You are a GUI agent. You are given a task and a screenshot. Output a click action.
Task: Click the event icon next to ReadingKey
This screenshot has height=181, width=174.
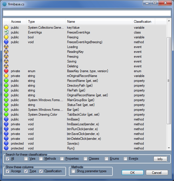click(6, 52)
